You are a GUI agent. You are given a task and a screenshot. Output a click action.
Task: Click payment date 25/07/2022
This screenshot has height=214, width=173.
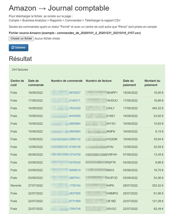[x=130, y=193]
